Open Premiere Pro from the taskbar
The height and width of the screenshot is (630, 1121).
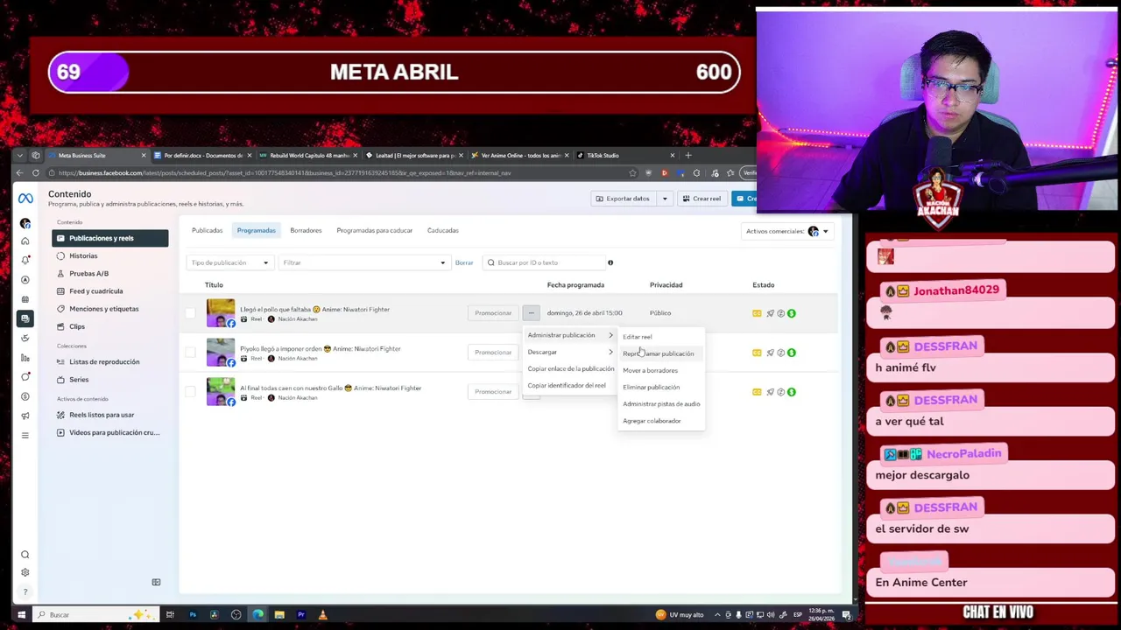tap(301, 614)
